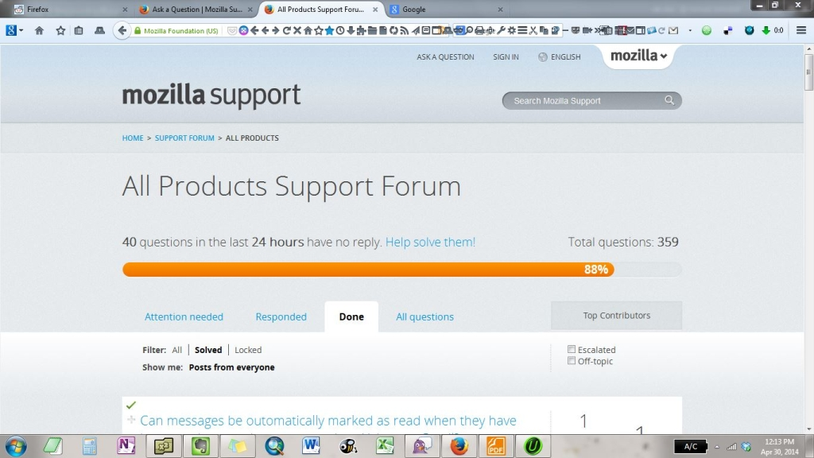Click the scissors cut icon in the toolbar
Image resolution: width=814 pixels, height=458 pixels.
[533, 31]
